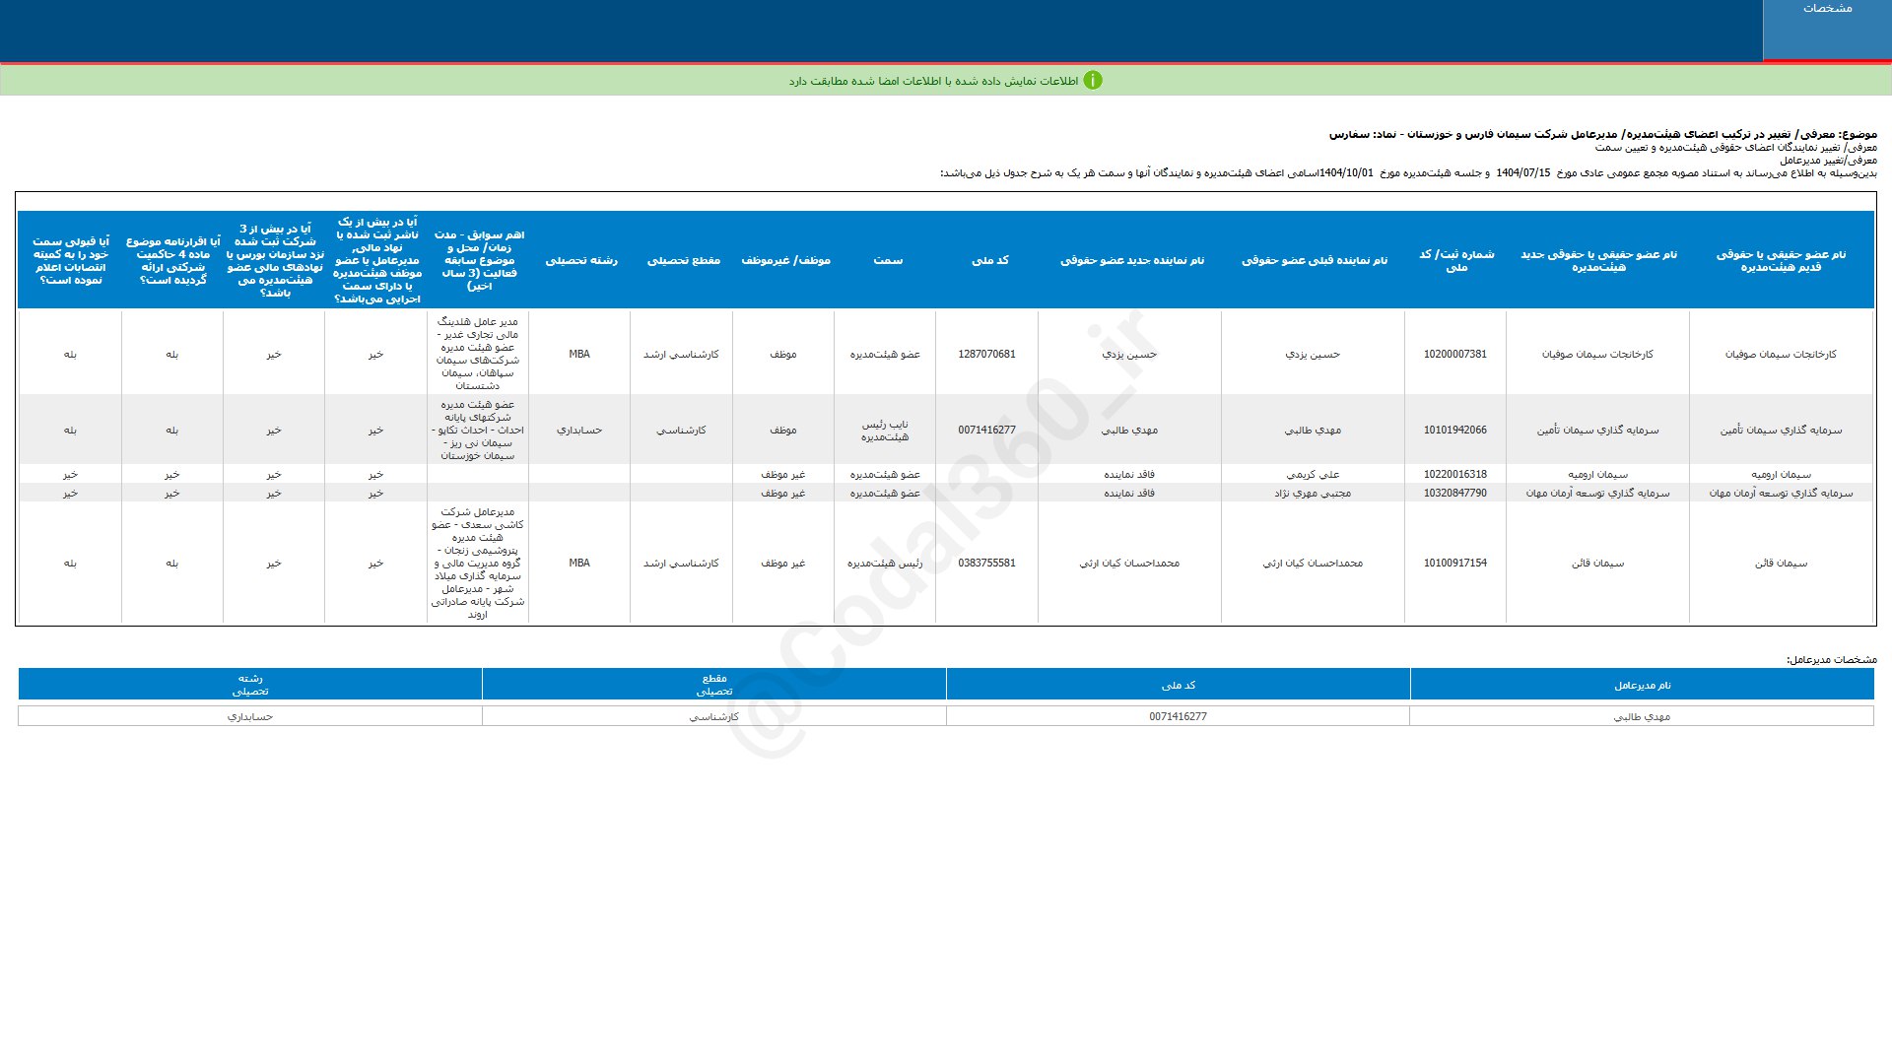Click the green verification message banner text
This screenshot has width=1892, height=1064.
[x=933, y=81]
